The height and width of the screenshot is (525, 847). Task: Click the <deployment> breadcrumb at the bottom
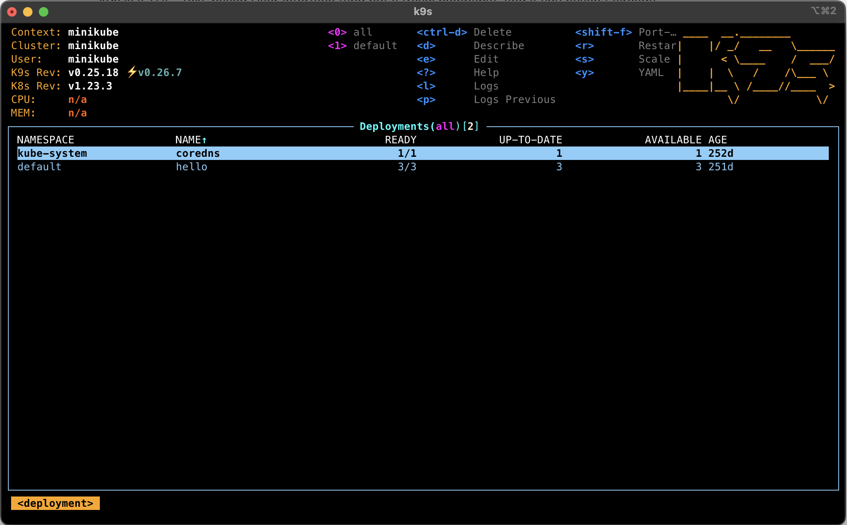click(55, 503)
